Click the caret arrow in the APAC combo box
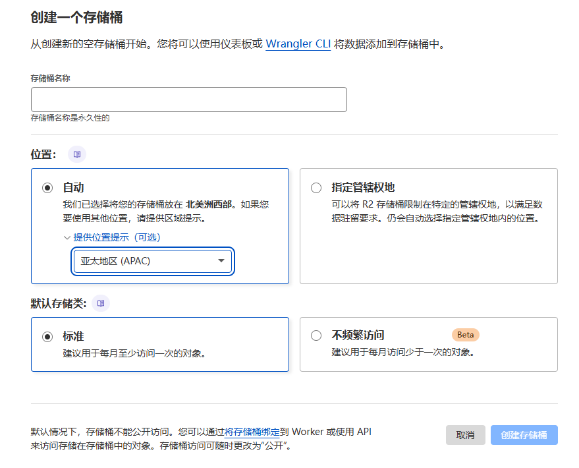 coord(221,261)
